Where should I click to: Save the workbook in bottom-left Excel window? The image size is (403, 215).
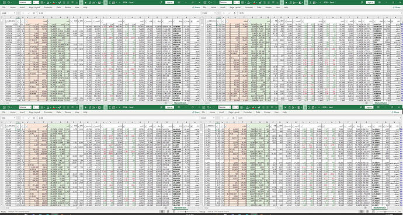(4, 107)
